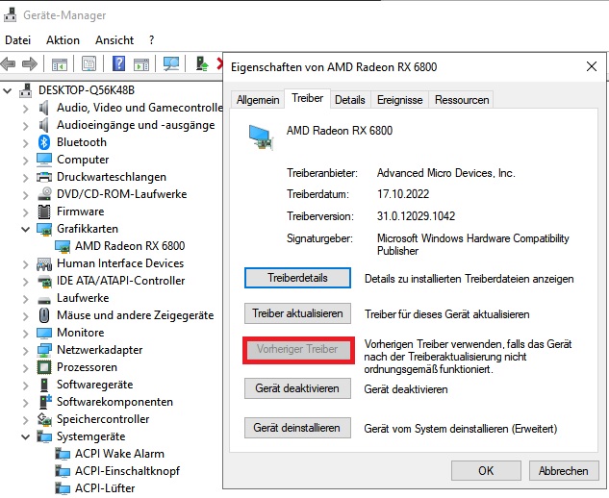Click Abbrechen to cancel the dialog
The image size is (609, 498).
point(564,470)
